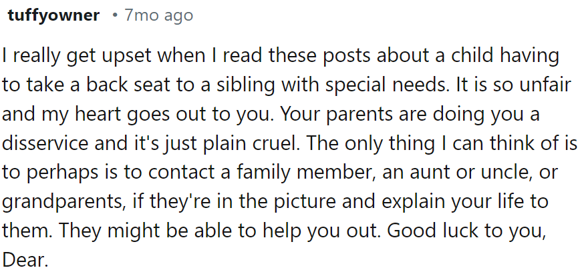This screenshot has height=276, width=580.
Task: Click the bullet separator before the timestamp
Action: (116, 16)
